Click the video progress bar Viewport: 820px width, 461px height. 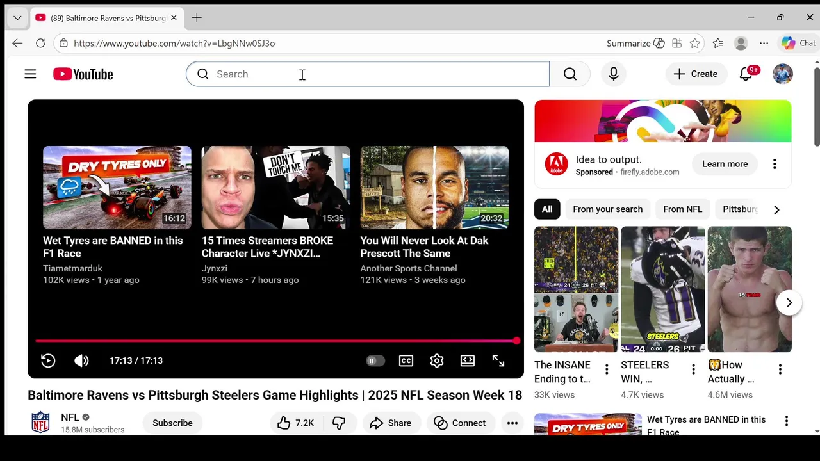275,341
